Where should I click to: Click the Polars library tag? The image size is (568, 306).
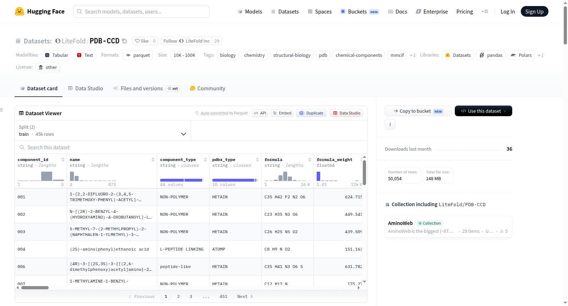tap(521, 55)
